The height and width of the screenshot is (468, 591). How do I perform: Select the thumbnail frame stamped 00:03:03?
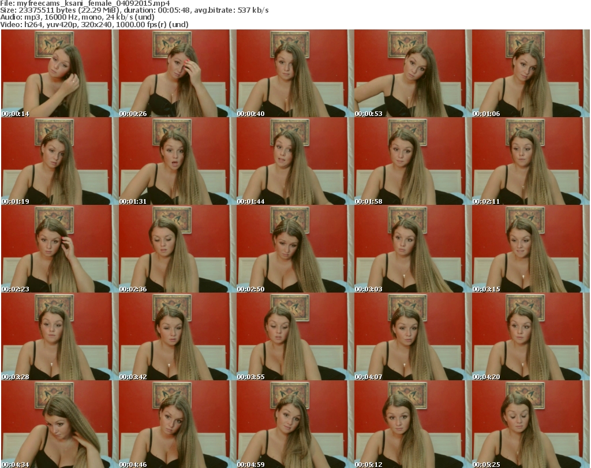point(412,249)
